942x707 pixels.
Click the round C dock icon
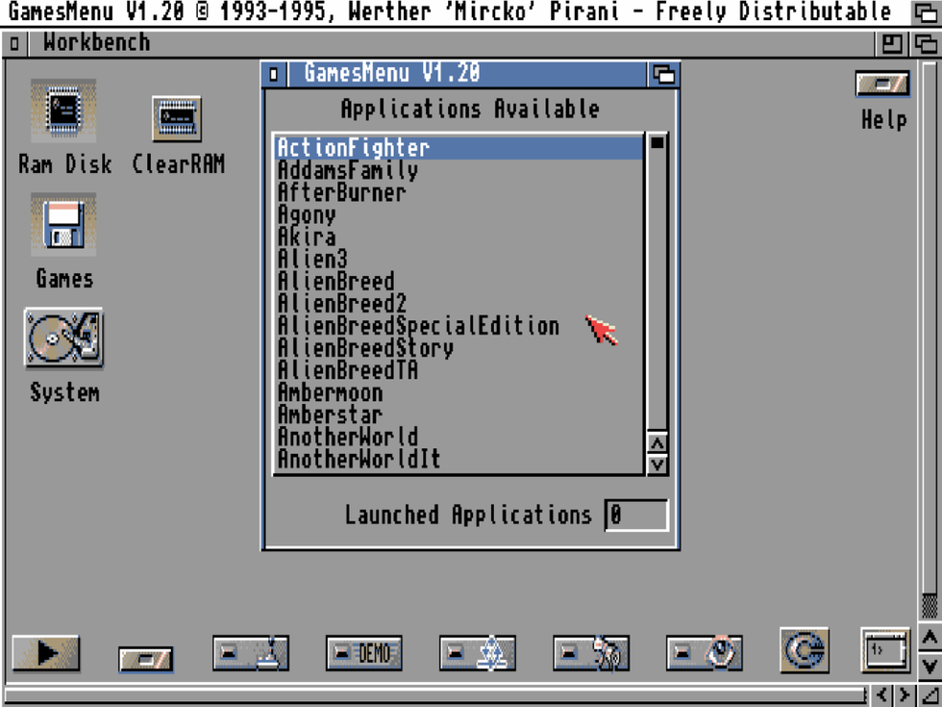pos(804,650)
